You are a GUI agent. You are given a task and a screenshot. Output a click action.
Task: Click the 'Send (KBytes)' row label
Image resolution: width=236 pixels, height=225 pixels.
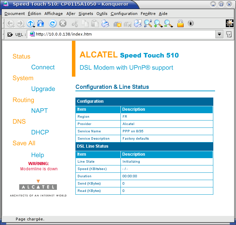89,184
